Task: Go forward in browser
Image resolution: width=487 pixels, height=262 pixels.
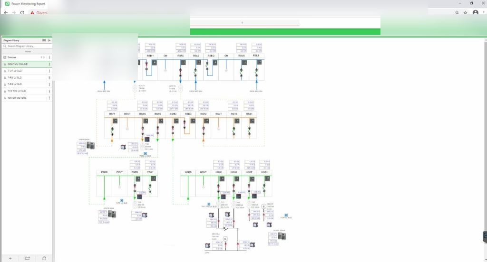Action: pos(14,13)
